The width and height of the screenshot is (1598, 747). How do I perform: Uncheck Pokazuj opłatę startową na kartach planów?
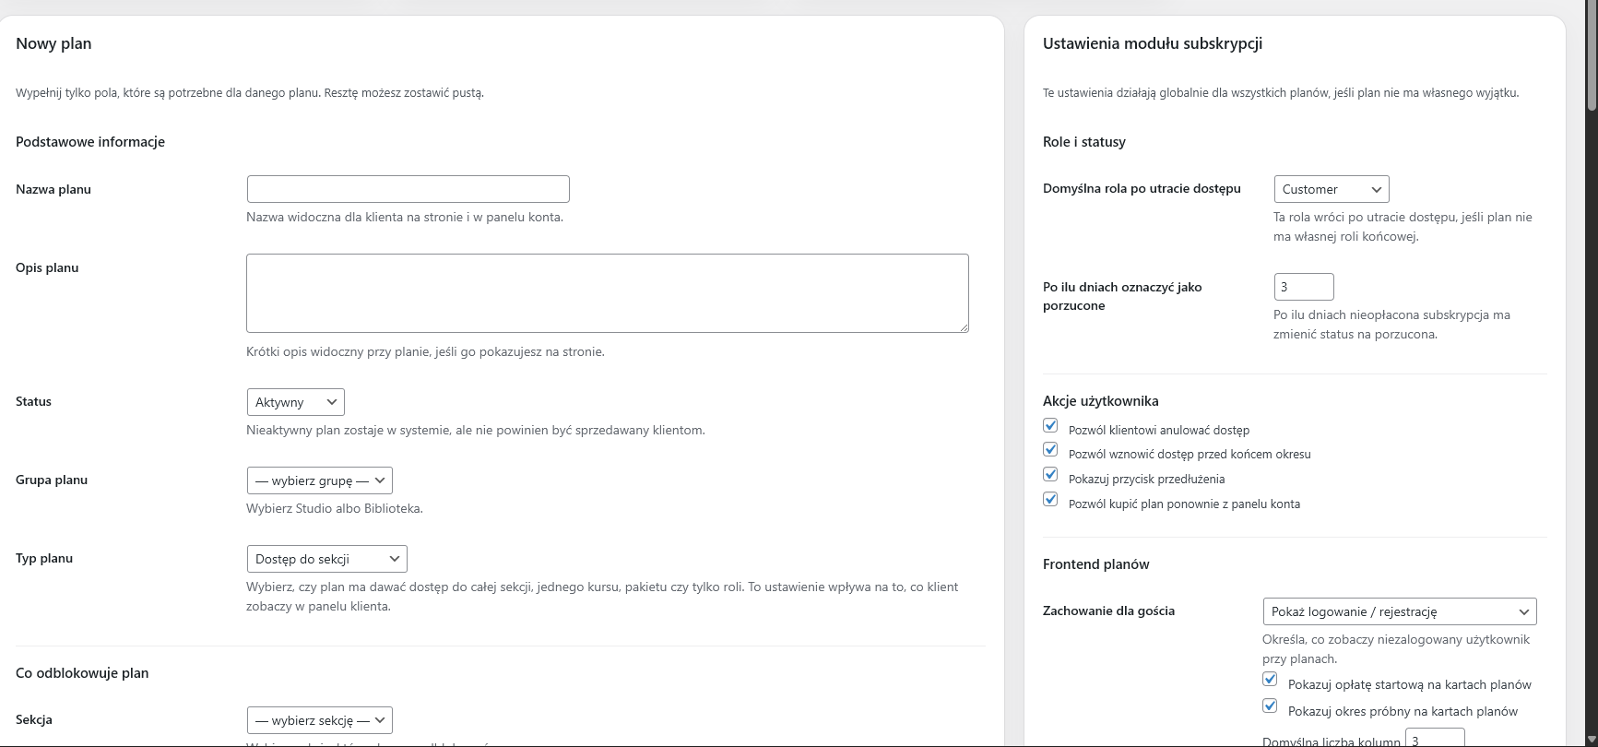point(1270,680)
